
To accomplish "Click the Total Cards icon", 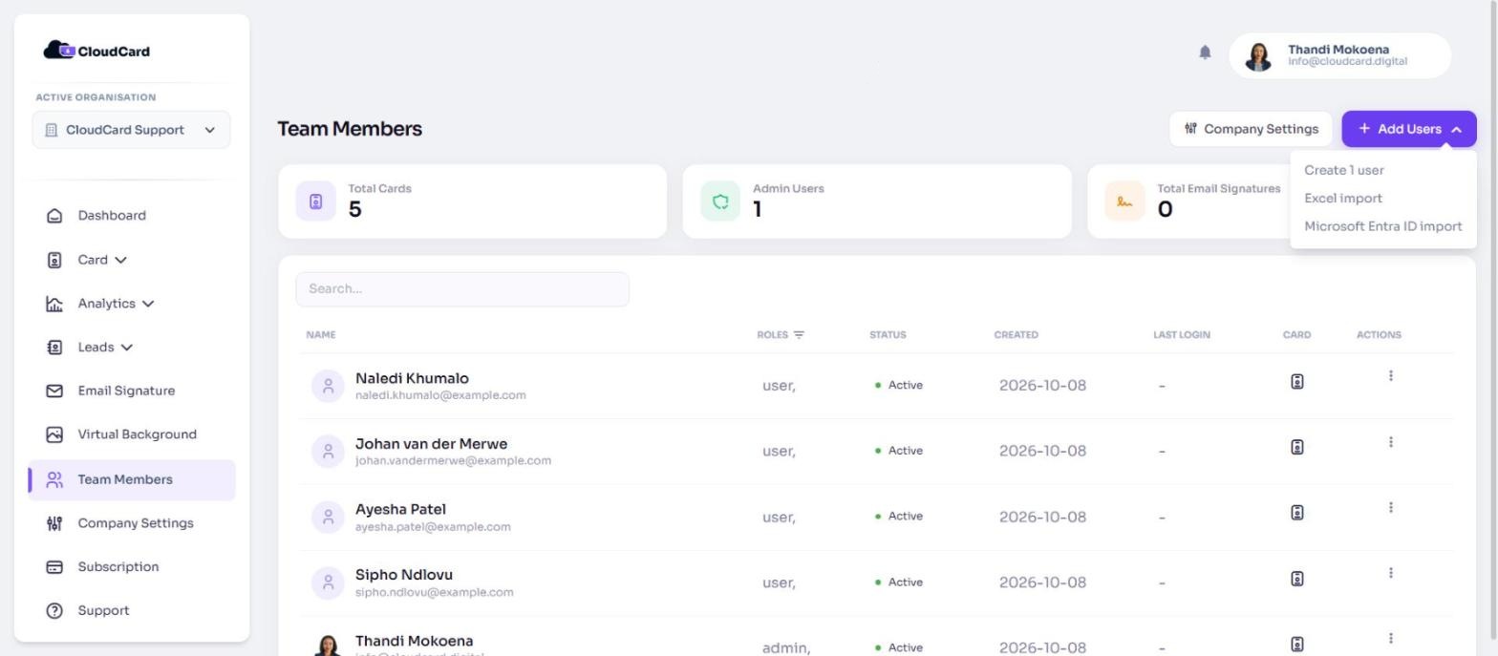I will coord(316,201).
